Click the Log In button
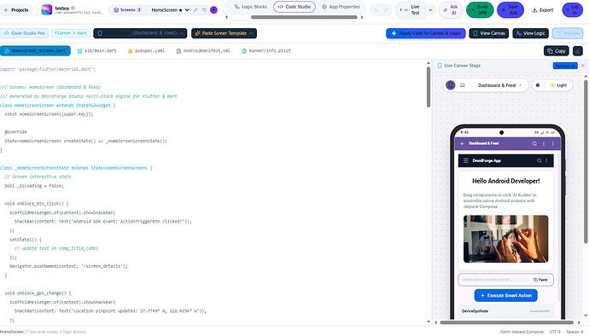The height and width of the screenshot is (336, 589). (x=572, y=9)
